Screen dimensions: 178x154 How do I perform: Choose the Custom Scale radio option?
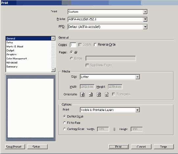64,129
